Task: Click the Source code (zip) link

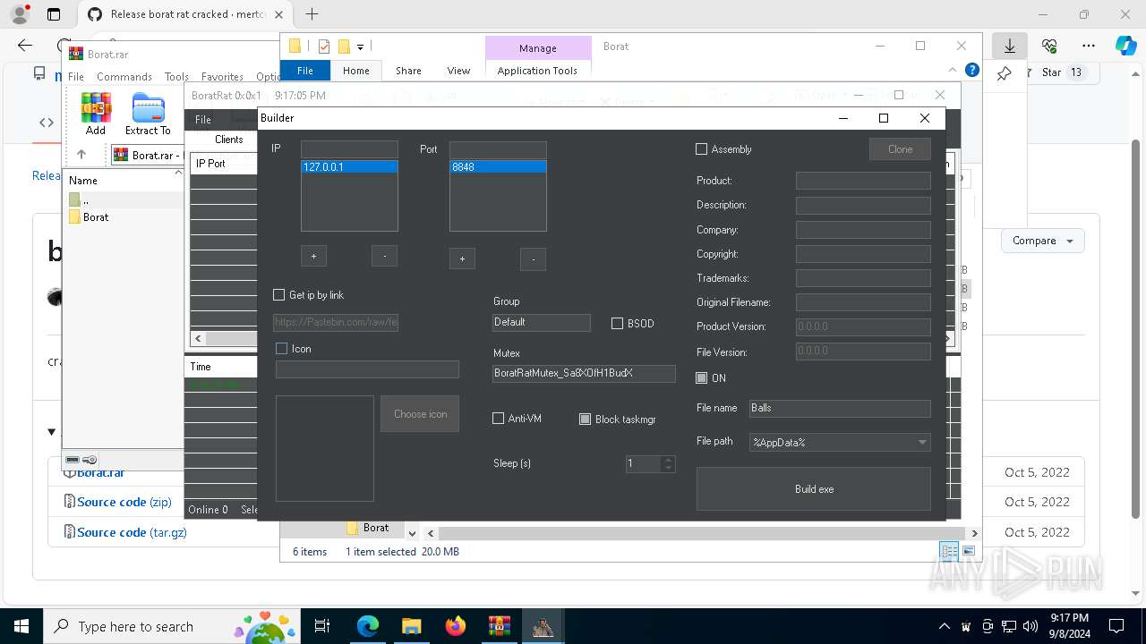Action: [x=124, y=502]
